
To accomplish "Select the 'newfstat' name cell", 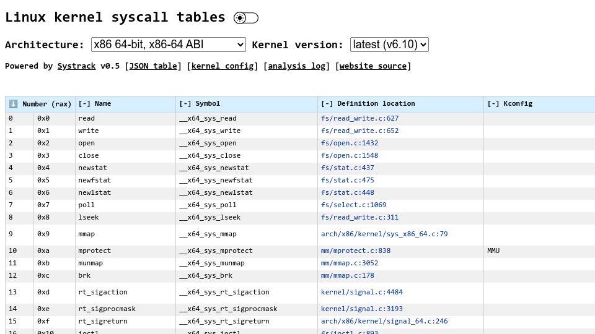I will coord(125,180).
